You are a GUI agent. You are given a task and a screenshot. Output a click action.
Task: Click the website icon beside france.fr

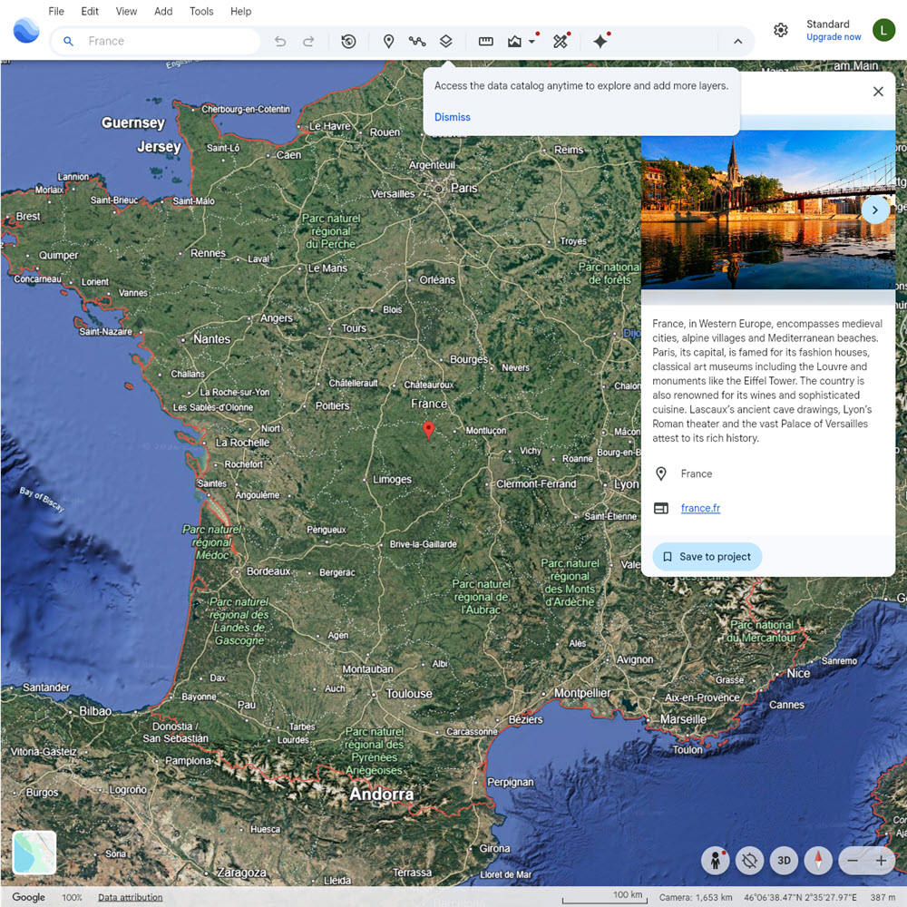click(x=661, y=508)
